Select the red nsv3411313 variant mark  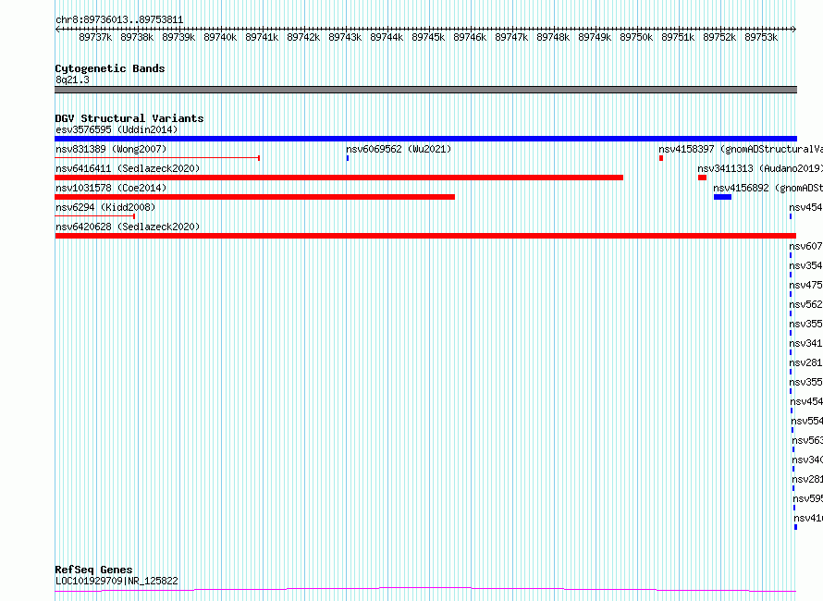click(x=702, y=178)
